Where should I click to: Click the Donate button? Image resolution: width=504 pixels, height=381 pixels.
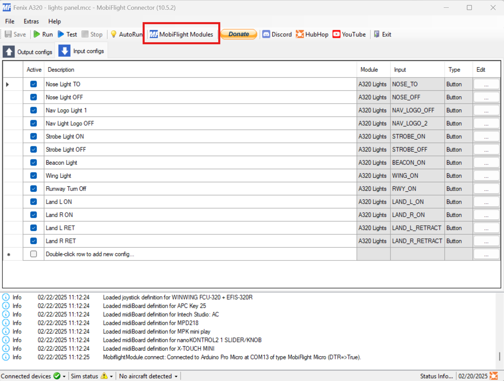click(x=239, y=34)
